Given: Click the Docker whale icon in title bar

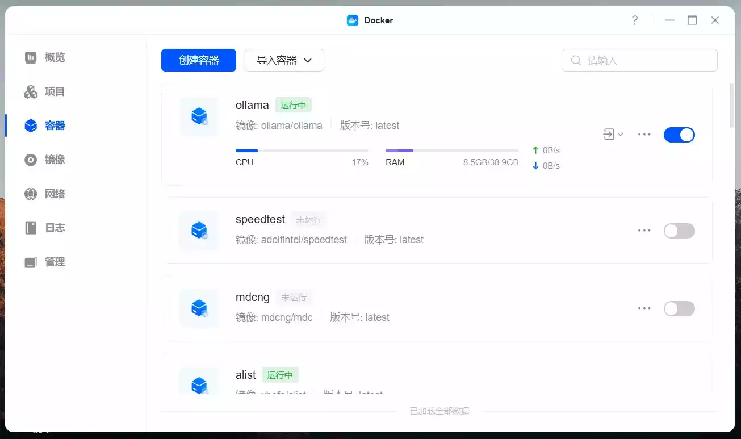Looking at the screenshot, I should (x=353, y=20).
